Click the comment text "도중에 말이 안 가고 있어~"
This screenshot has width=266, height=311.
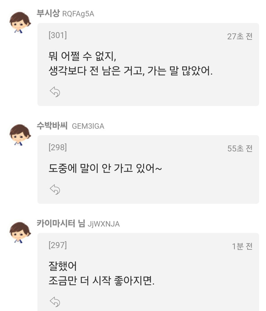coord(105,169)
